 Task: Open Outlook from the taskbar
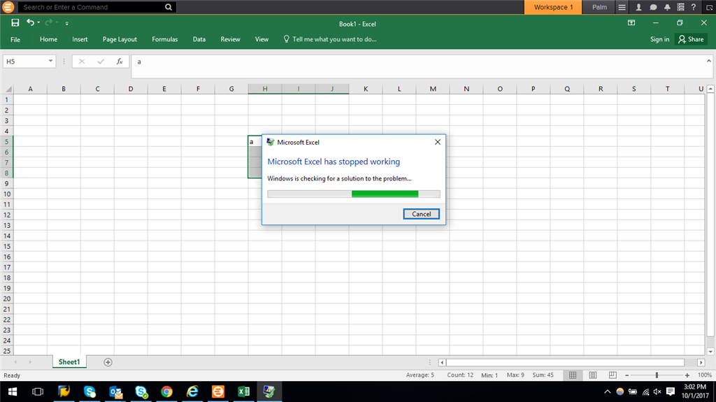(115, 392)
